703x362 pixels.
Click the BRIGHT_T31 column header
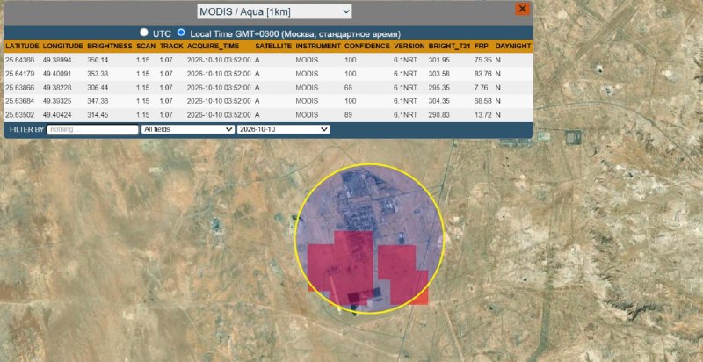pyautogui.click(x=449, y=47)
